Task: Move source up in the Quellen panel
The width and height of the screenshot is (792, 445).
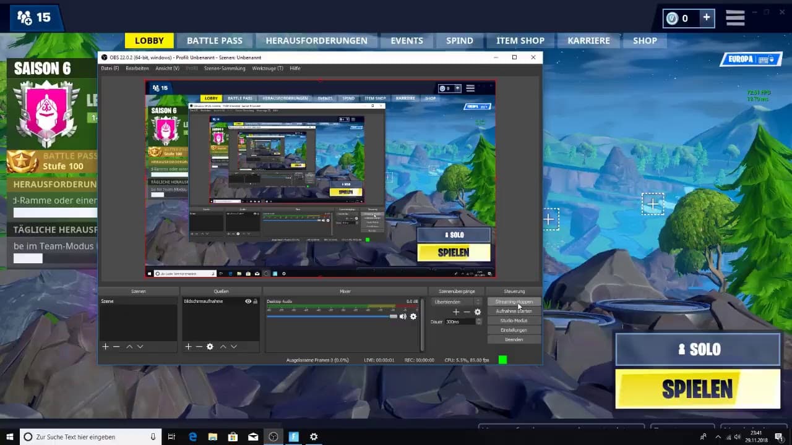Action: click(223, 347)
